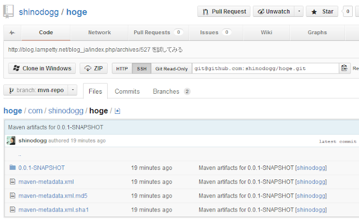The height and width of the screenshot is (221, 359).
Task: Click commit message in 0.0.1-SNAPSHOT row
Action: click(x=246, y=168)
